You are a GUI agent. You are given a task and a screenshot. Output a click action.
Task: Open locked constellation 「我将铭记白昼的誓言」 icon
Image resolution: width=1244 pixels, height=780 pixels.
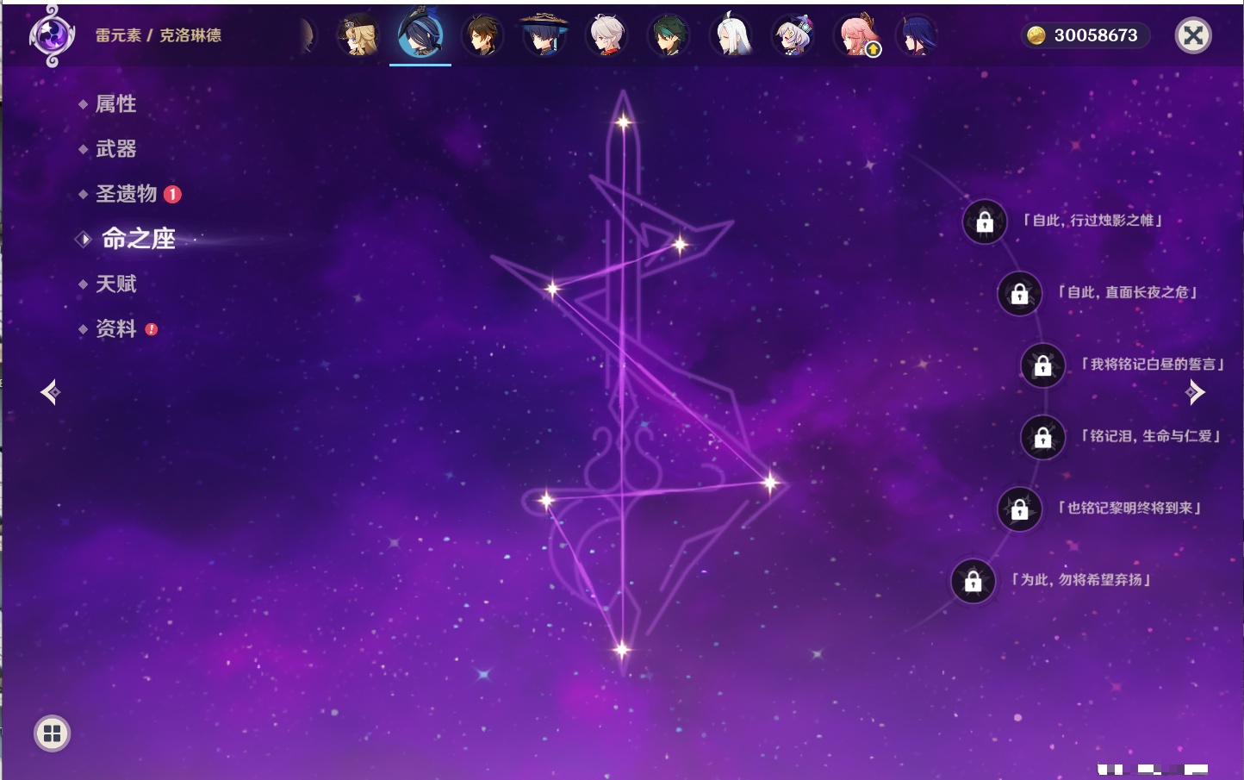point(1042,365)
